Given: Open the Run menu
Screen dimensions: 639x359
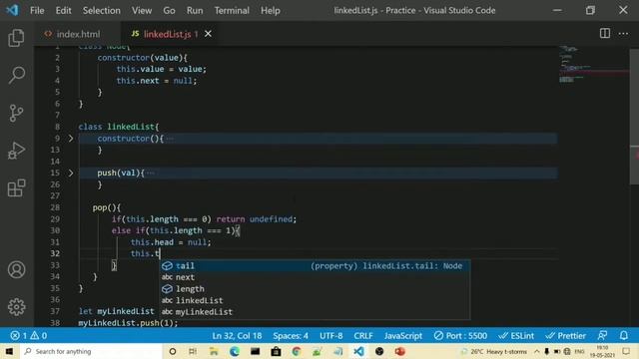Looking at the screenshot, I should 195,11.
